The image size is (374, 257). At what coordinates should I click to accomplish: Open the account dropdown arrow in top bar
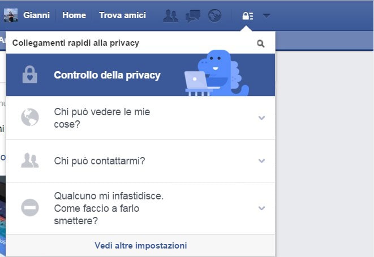tap(266, 16)
